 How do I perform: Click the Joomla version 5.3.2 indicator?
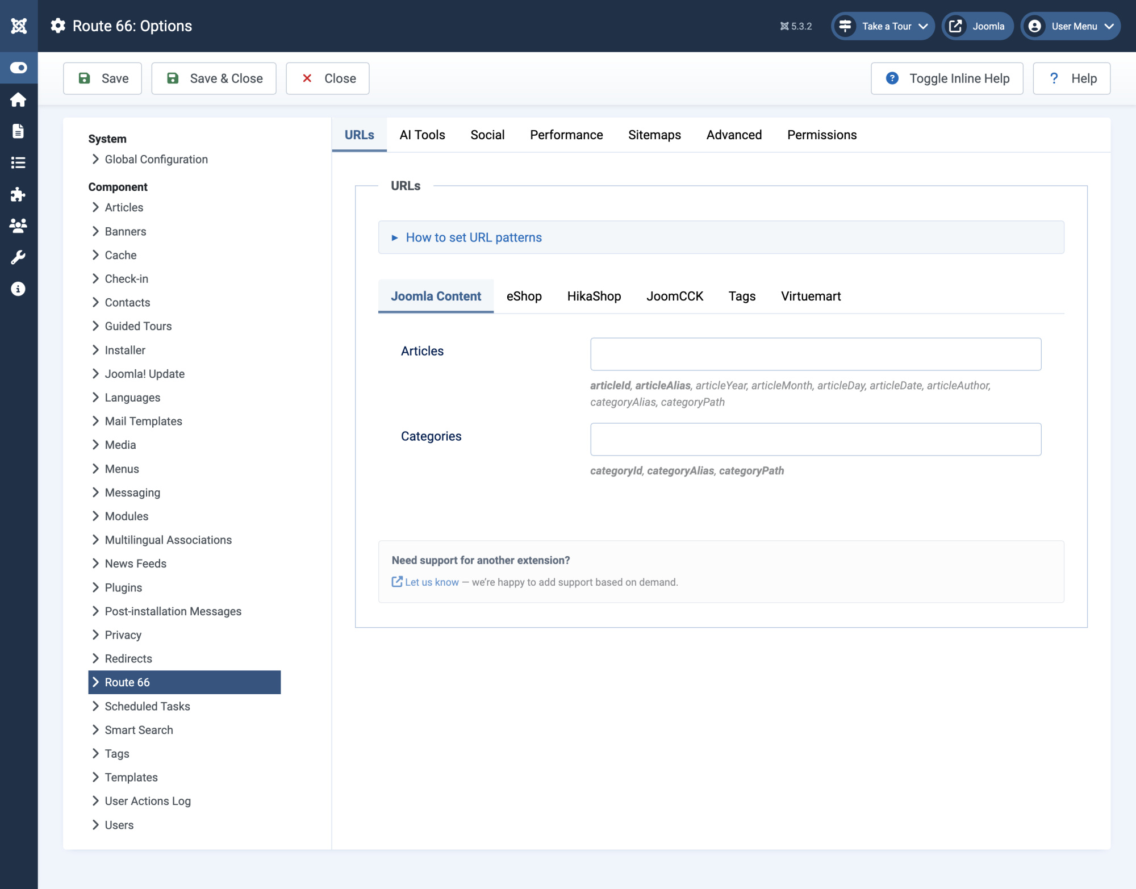pyautogui.click(x=796, y=26)
